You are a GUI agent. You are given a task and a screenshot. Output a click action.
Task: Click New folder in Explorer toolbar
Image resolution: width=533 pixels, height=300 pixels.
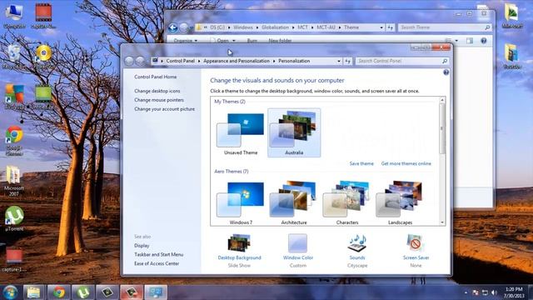pos(280,41)
